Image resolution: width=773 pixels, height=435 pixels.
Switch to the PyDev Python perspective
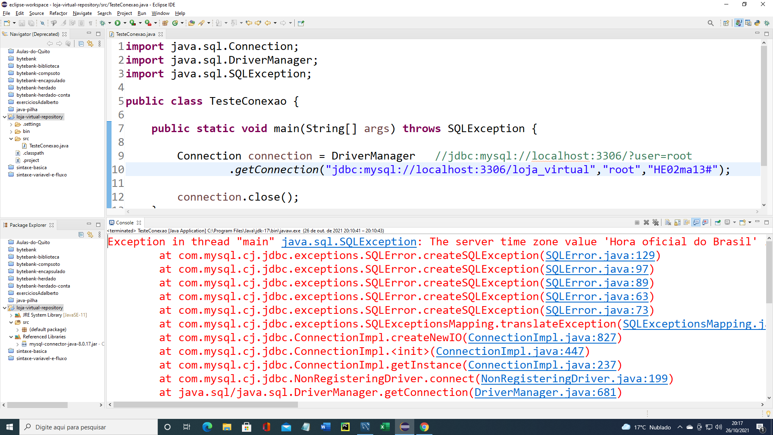757,23
